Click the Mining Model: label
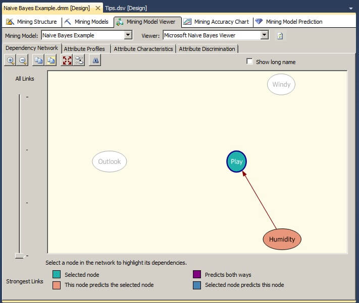The image size is (359, 303). (22, 36)
